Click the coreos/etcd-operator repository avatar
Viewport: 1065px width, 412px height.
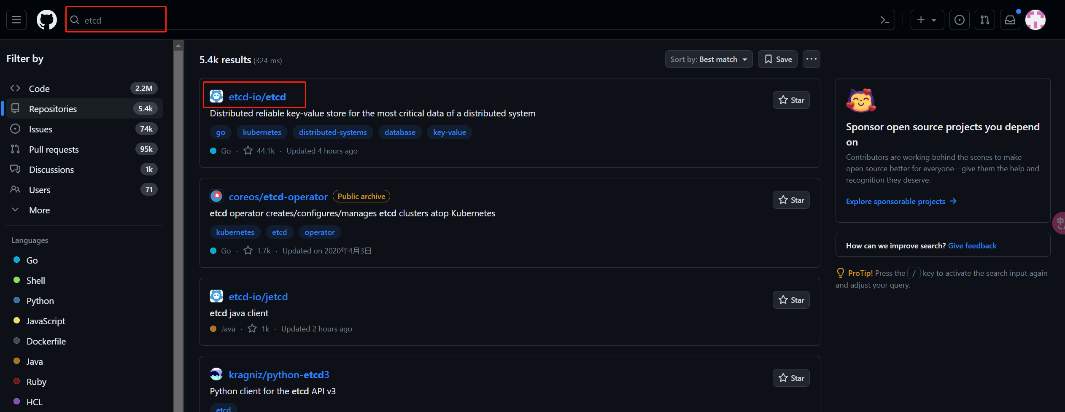point(216,197)
